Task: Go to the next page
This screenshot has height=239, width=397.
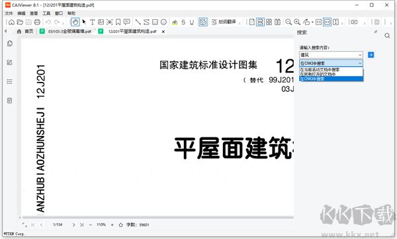Action: point(73,224)
